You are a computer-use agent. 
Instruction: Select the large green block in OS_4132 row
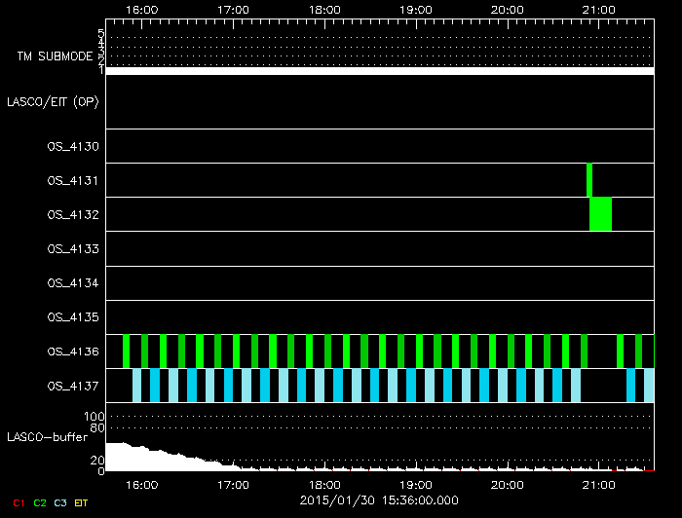[x=601, y=213]
